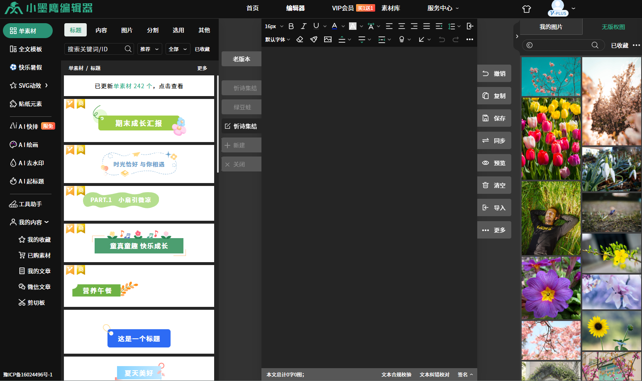Click the undo arrow in toolbar
The height and width of the screenshot is (381, 642).
pos(442,39)
